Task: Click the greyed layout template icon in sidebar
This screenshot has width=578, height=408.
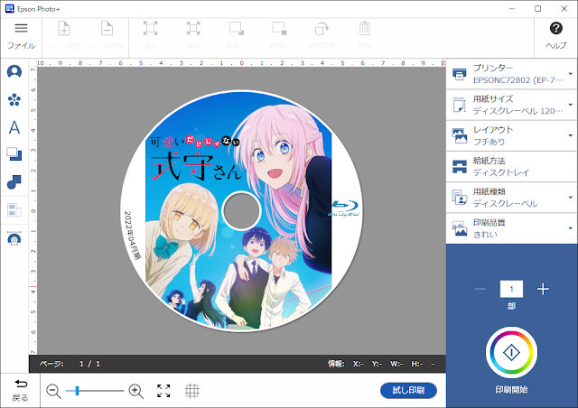Action: (x=14, y=210)
